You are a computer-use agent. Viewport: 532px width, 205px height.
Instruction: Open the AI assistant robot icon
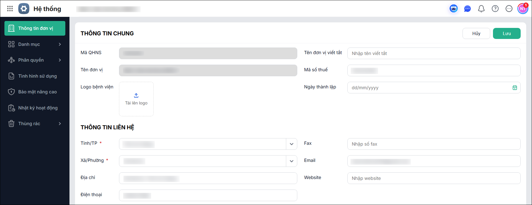[x=453, y=9]
